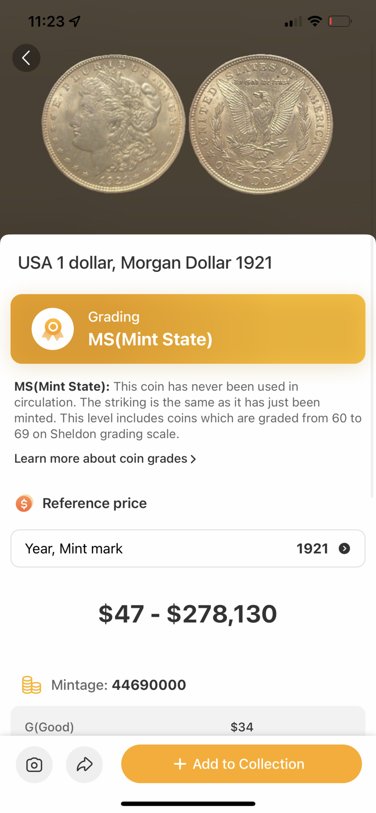Tap the battery indicator in status bar
376x813 pixels.
pyautogui.click(x=340, y=21)
